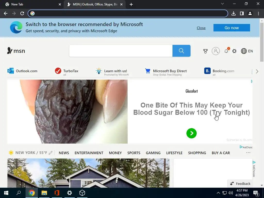Open 3D box app in taskbar
The image size is (264, 198).
(x=82, y=193)
